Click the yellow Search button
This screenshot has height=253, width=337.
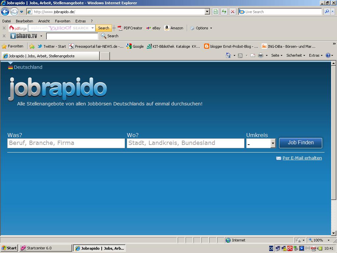(104, 28)
